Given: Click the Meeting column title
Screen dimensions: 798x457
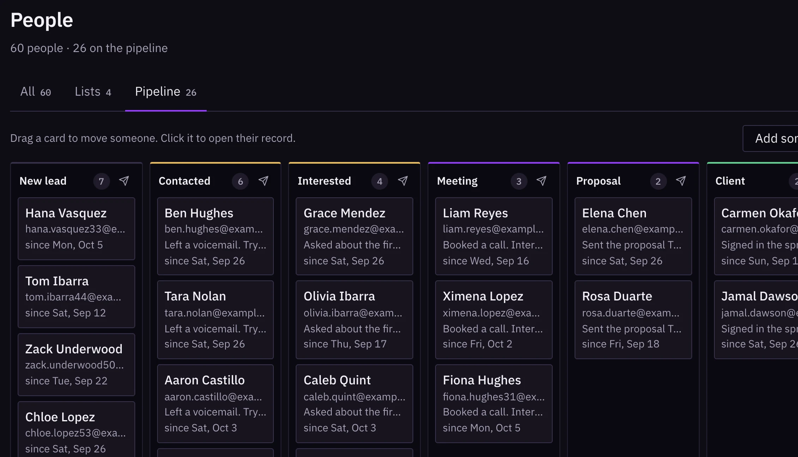Looking at the screenshot, I should [x=457, y=181].
